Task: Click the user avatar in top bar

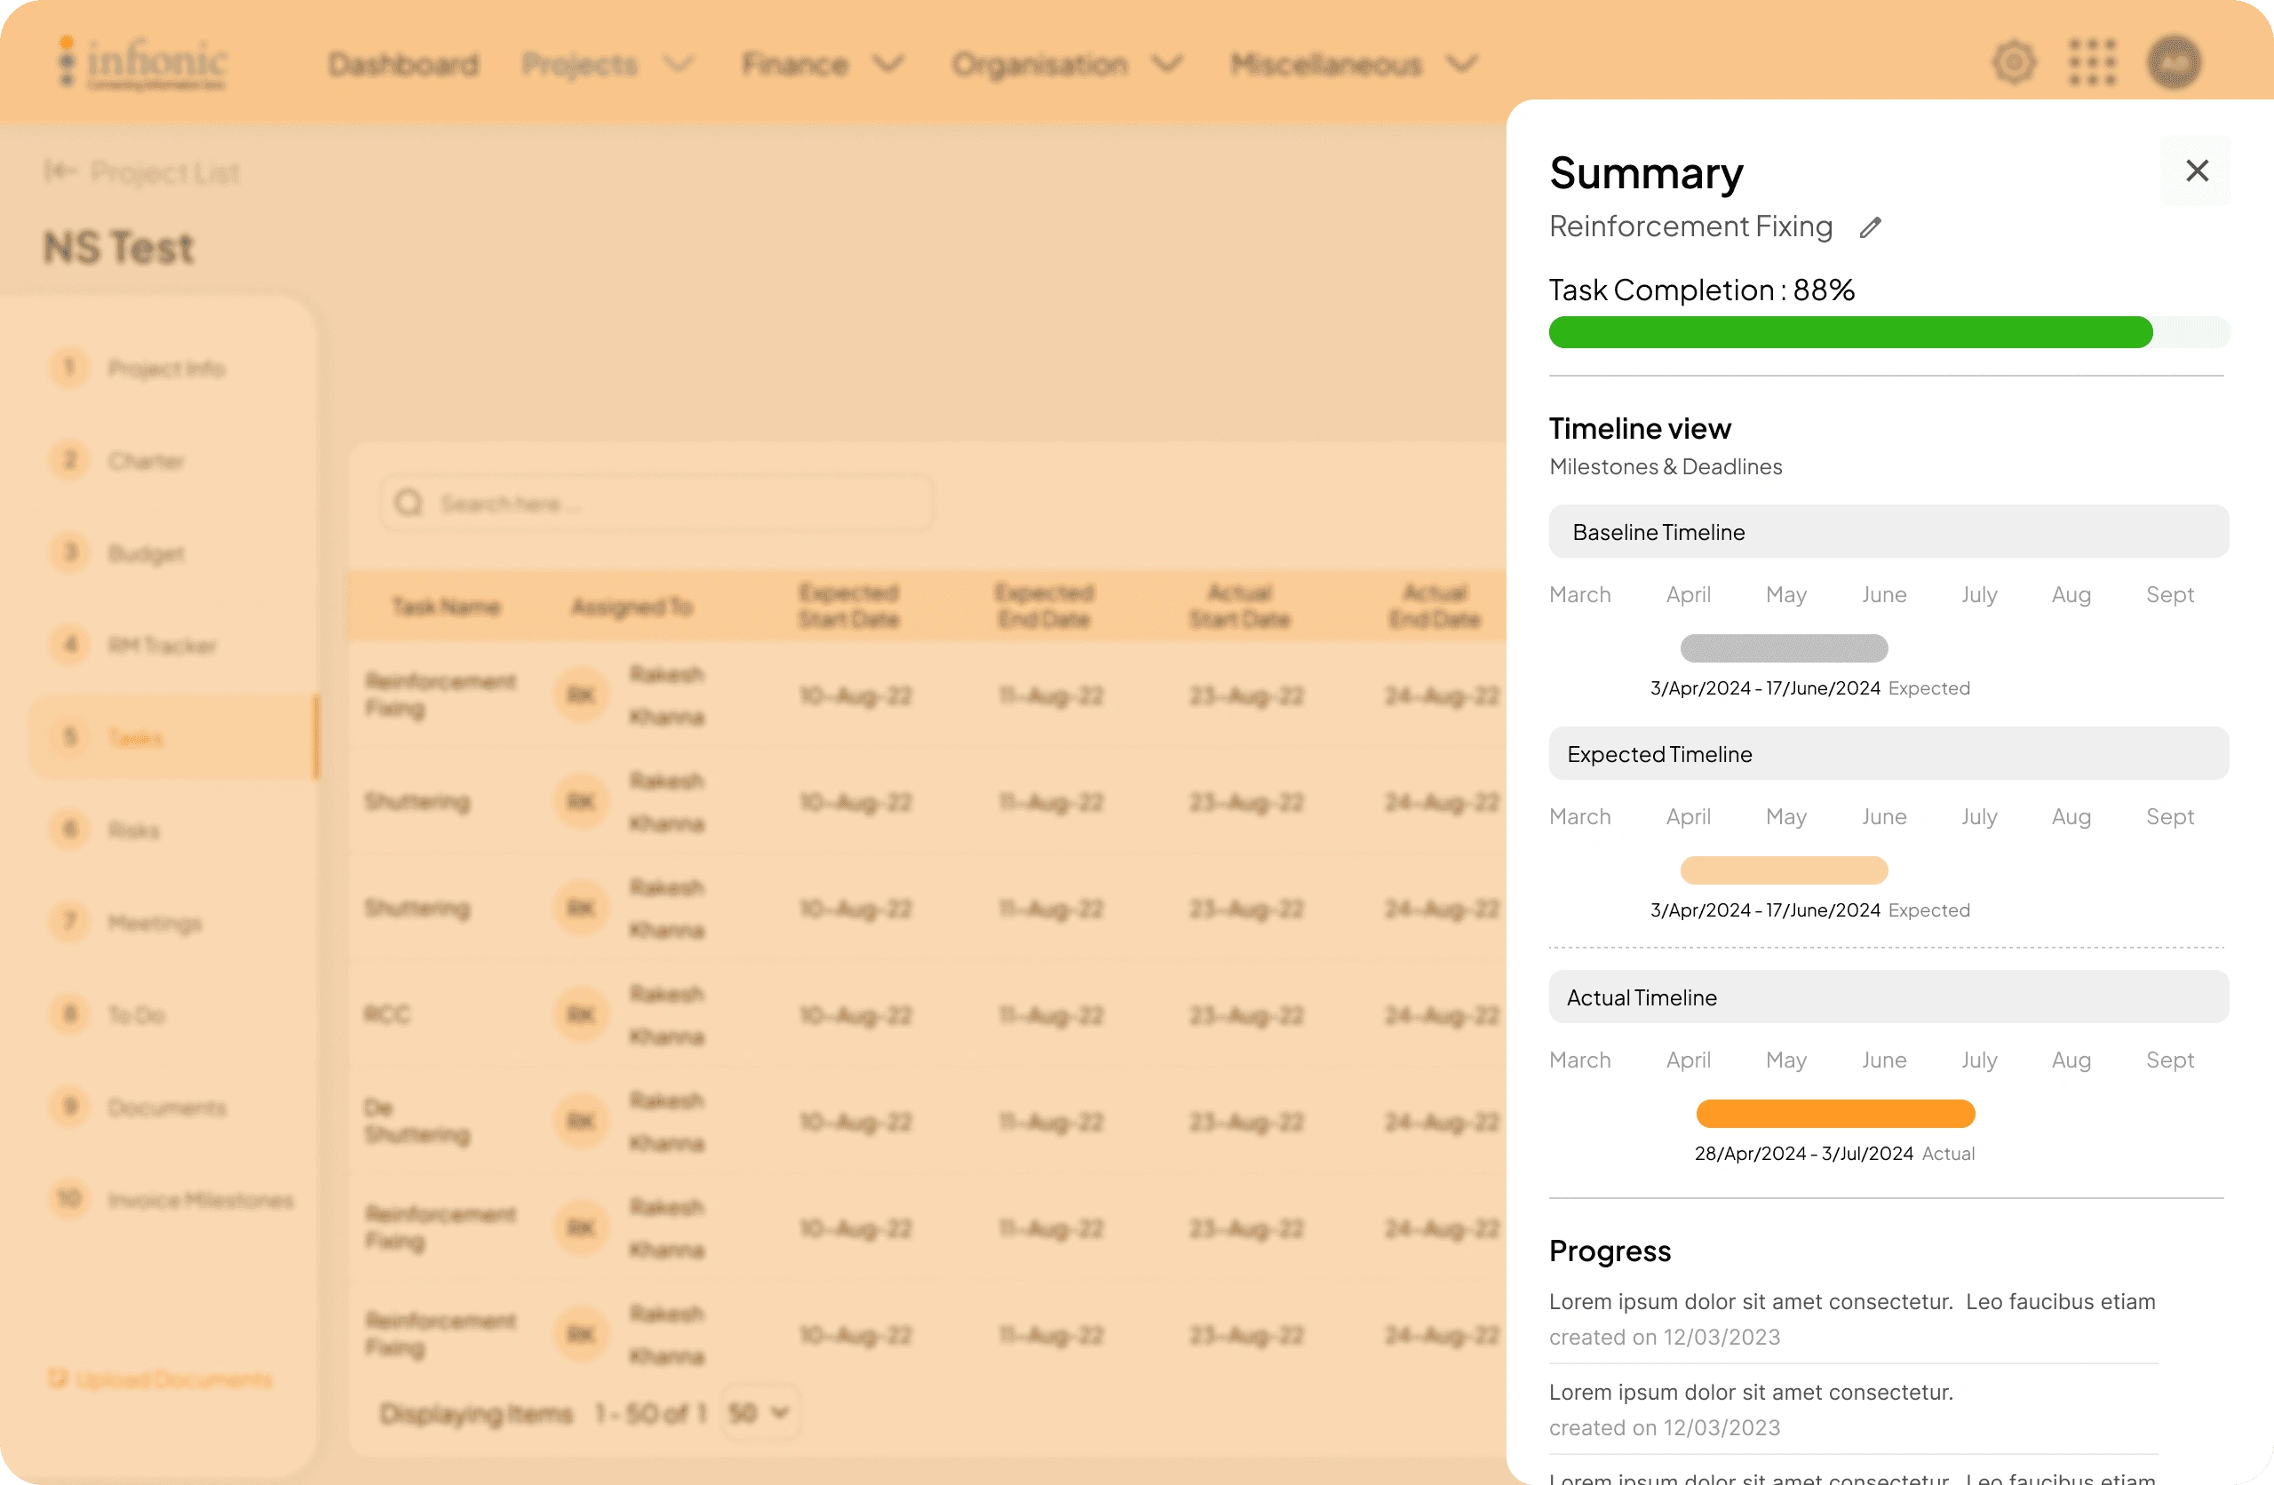Action: [2174, 63]
